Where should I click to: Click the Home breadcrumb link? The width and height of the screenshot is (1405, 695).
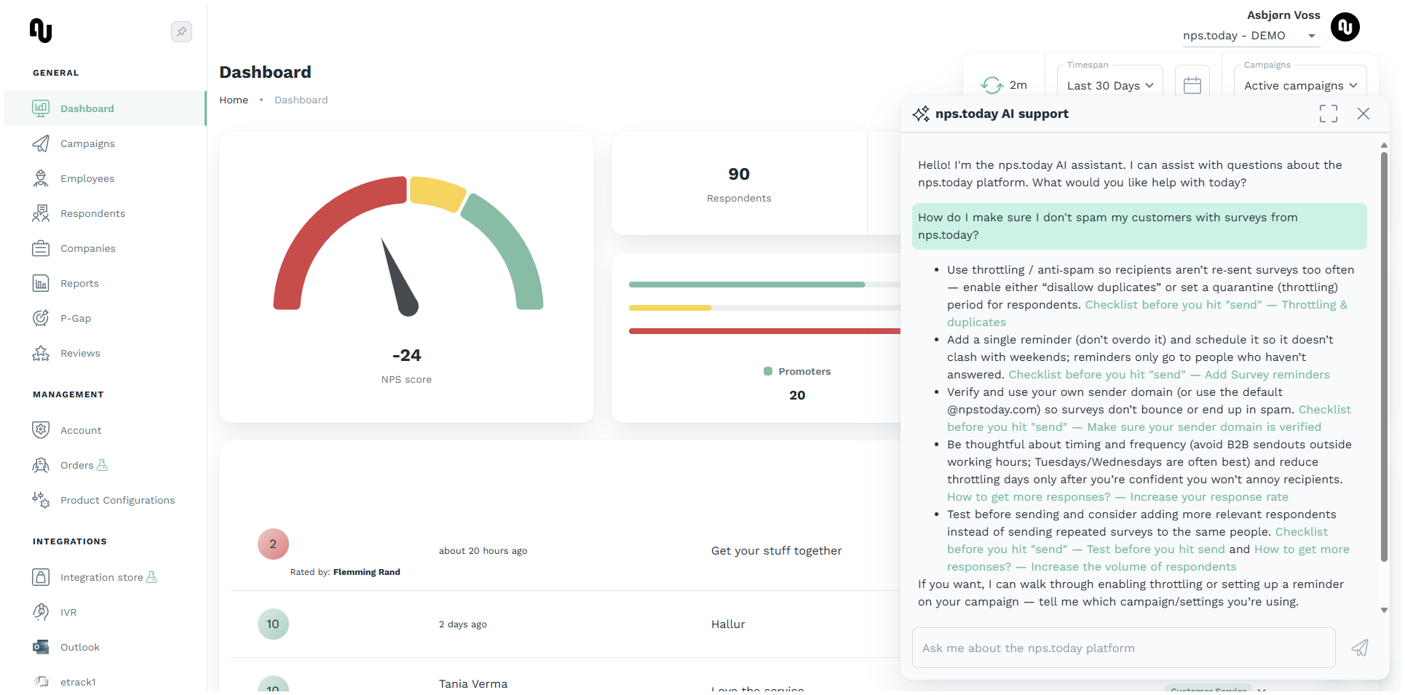[234, 100]
